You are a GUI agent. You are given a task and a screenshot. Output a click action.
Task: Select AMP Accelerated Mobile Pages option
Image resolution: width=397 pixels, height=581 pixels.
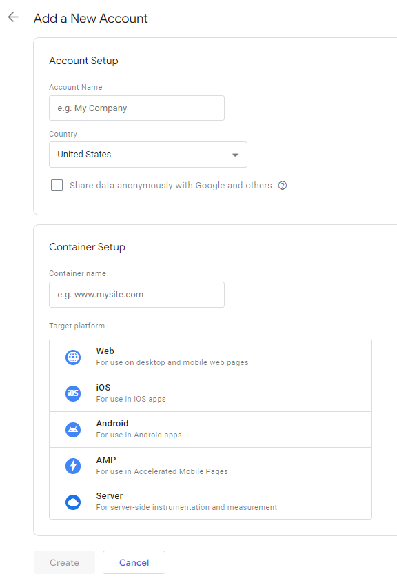click(x=210, y=466)
